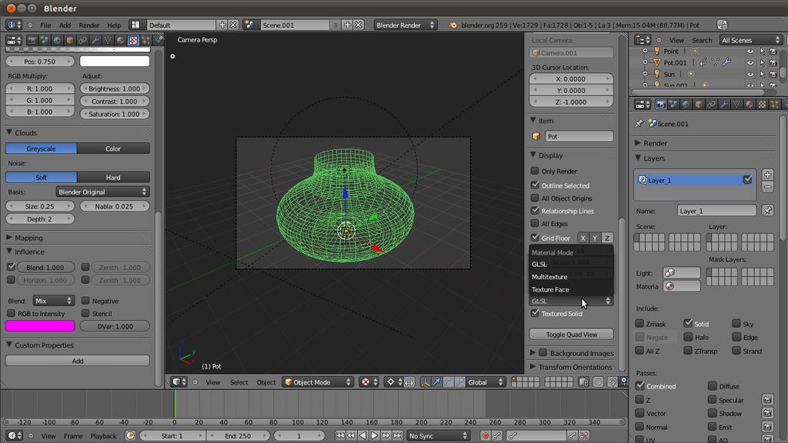Image resolution: width=788 pixels, height=443 pixels.
Task: Expand the Render panel in properties
Action: 638,143
